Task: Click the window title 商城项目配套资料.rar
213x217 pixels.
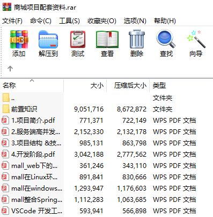Action: tap(45, 7)
